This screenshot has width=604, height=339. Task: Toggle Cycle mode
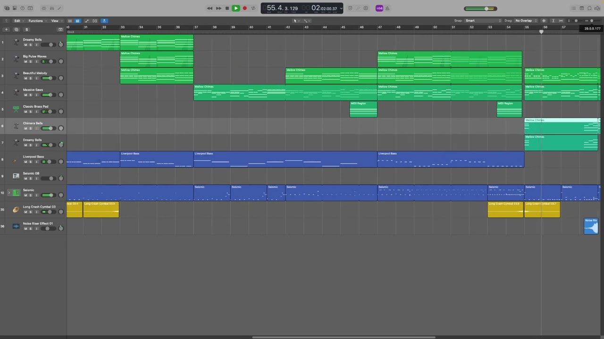[x=253, y=8]
